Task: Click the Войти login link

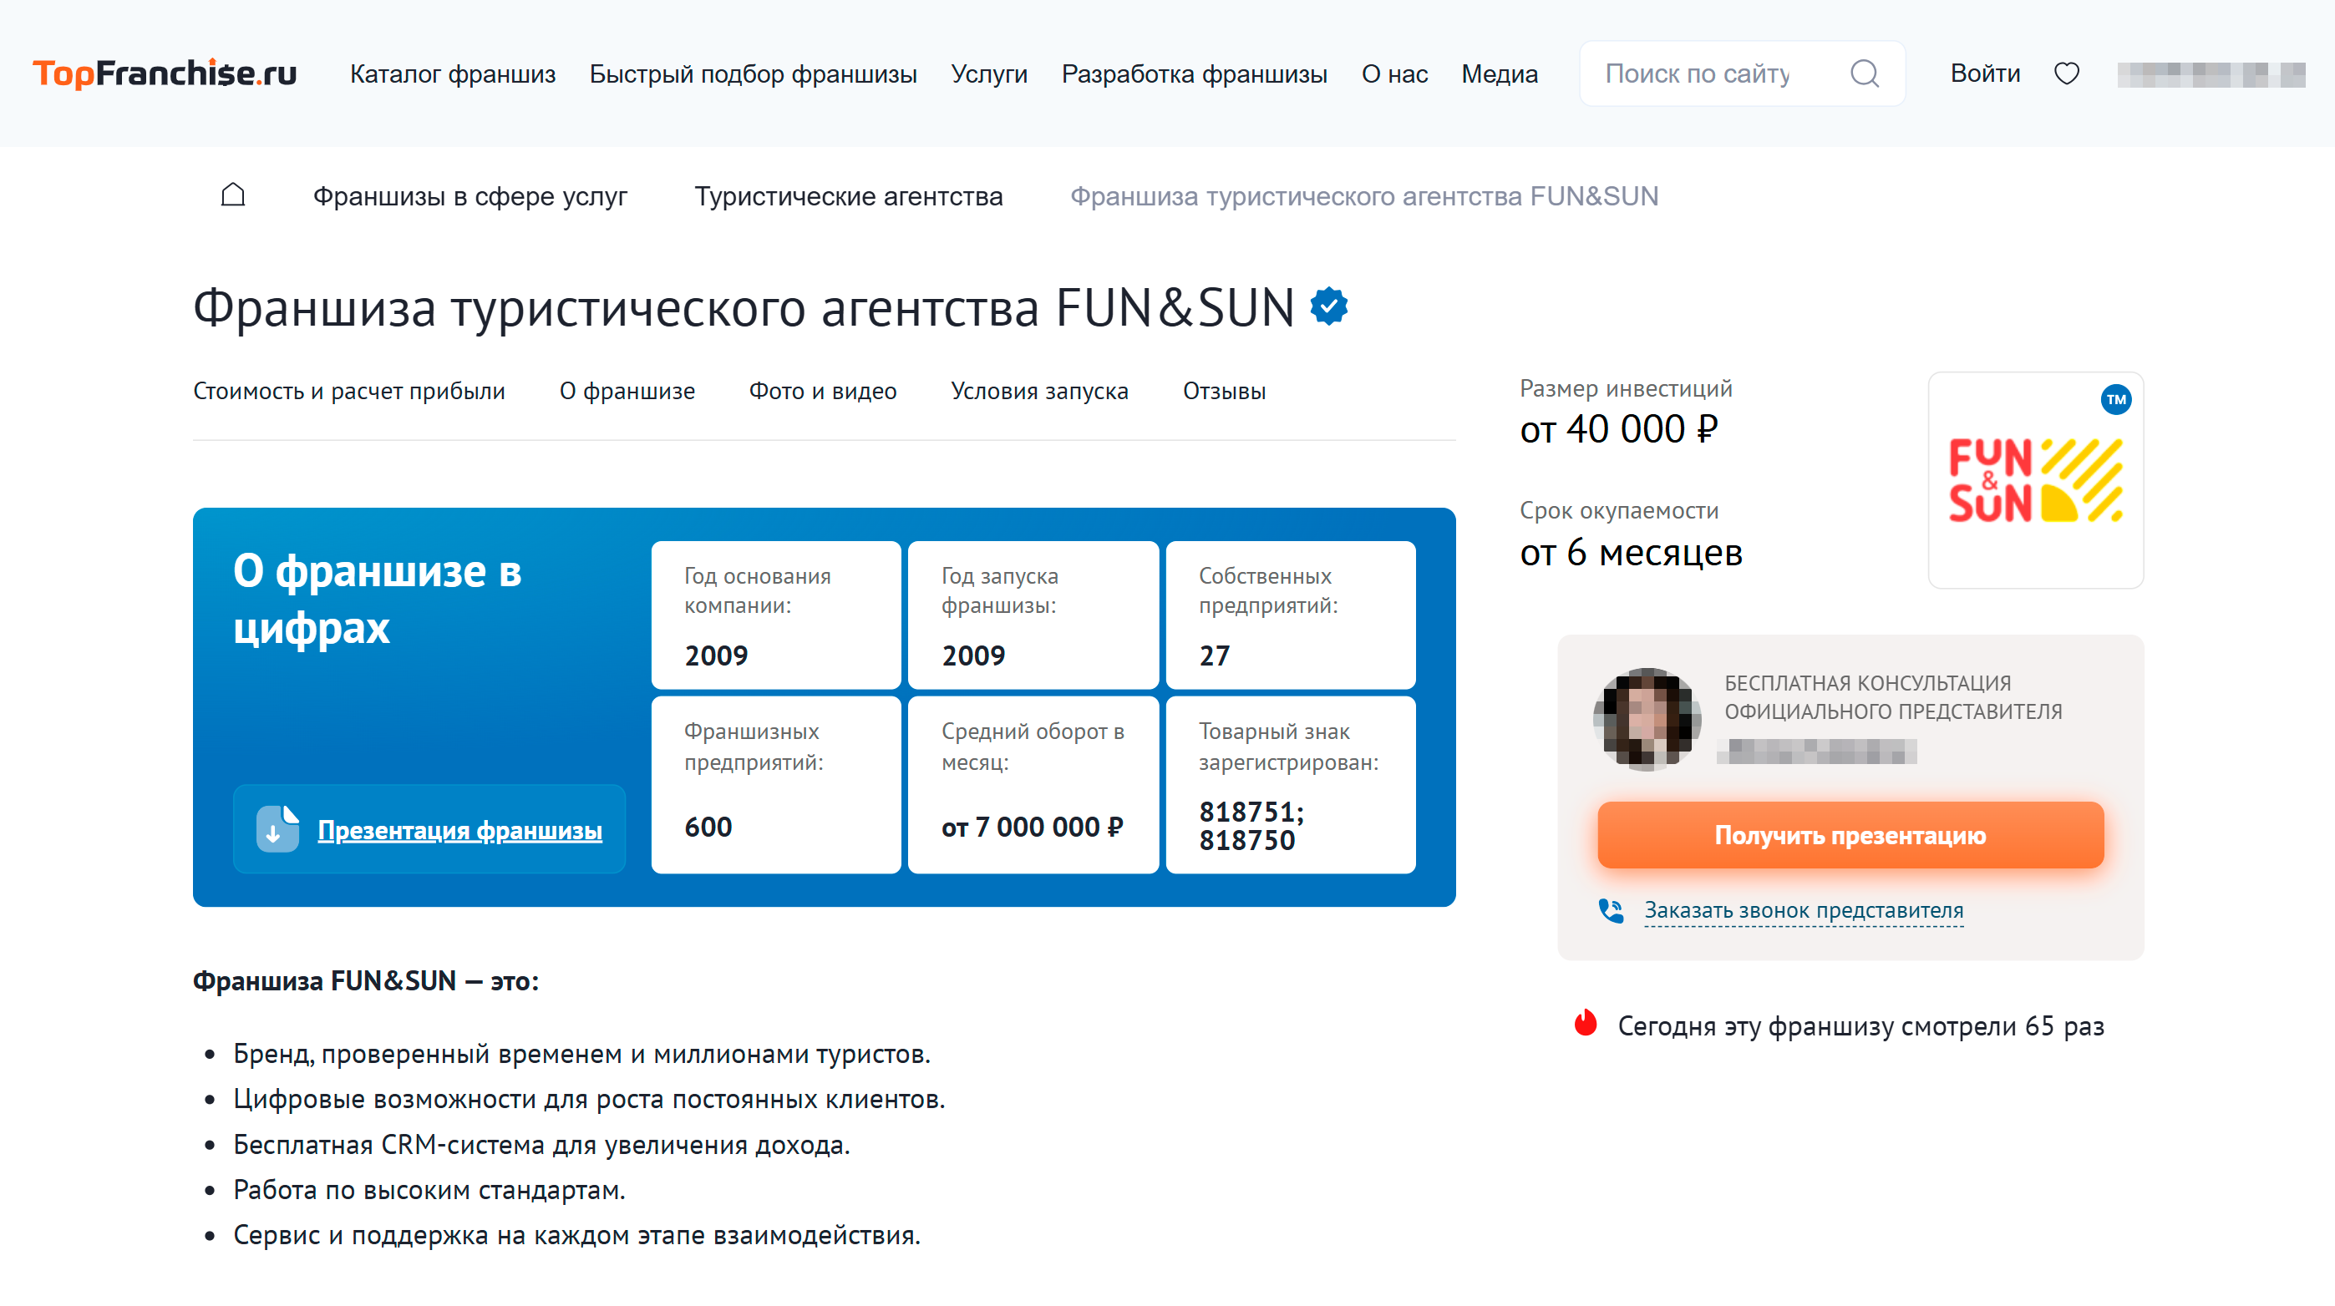Action: coord(1985,73)
